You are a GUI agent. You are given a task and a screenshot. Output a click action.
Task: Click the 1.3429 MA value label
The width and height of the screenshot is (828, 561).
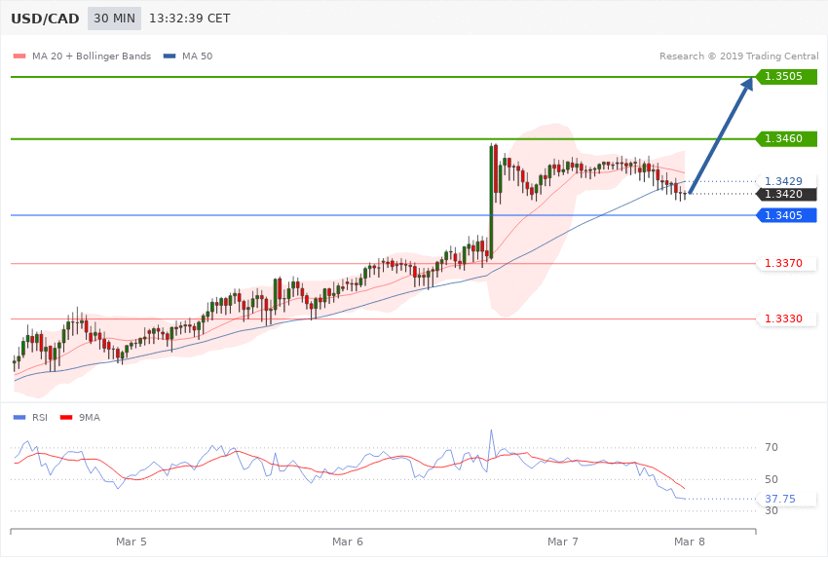(x=787, y=181)
